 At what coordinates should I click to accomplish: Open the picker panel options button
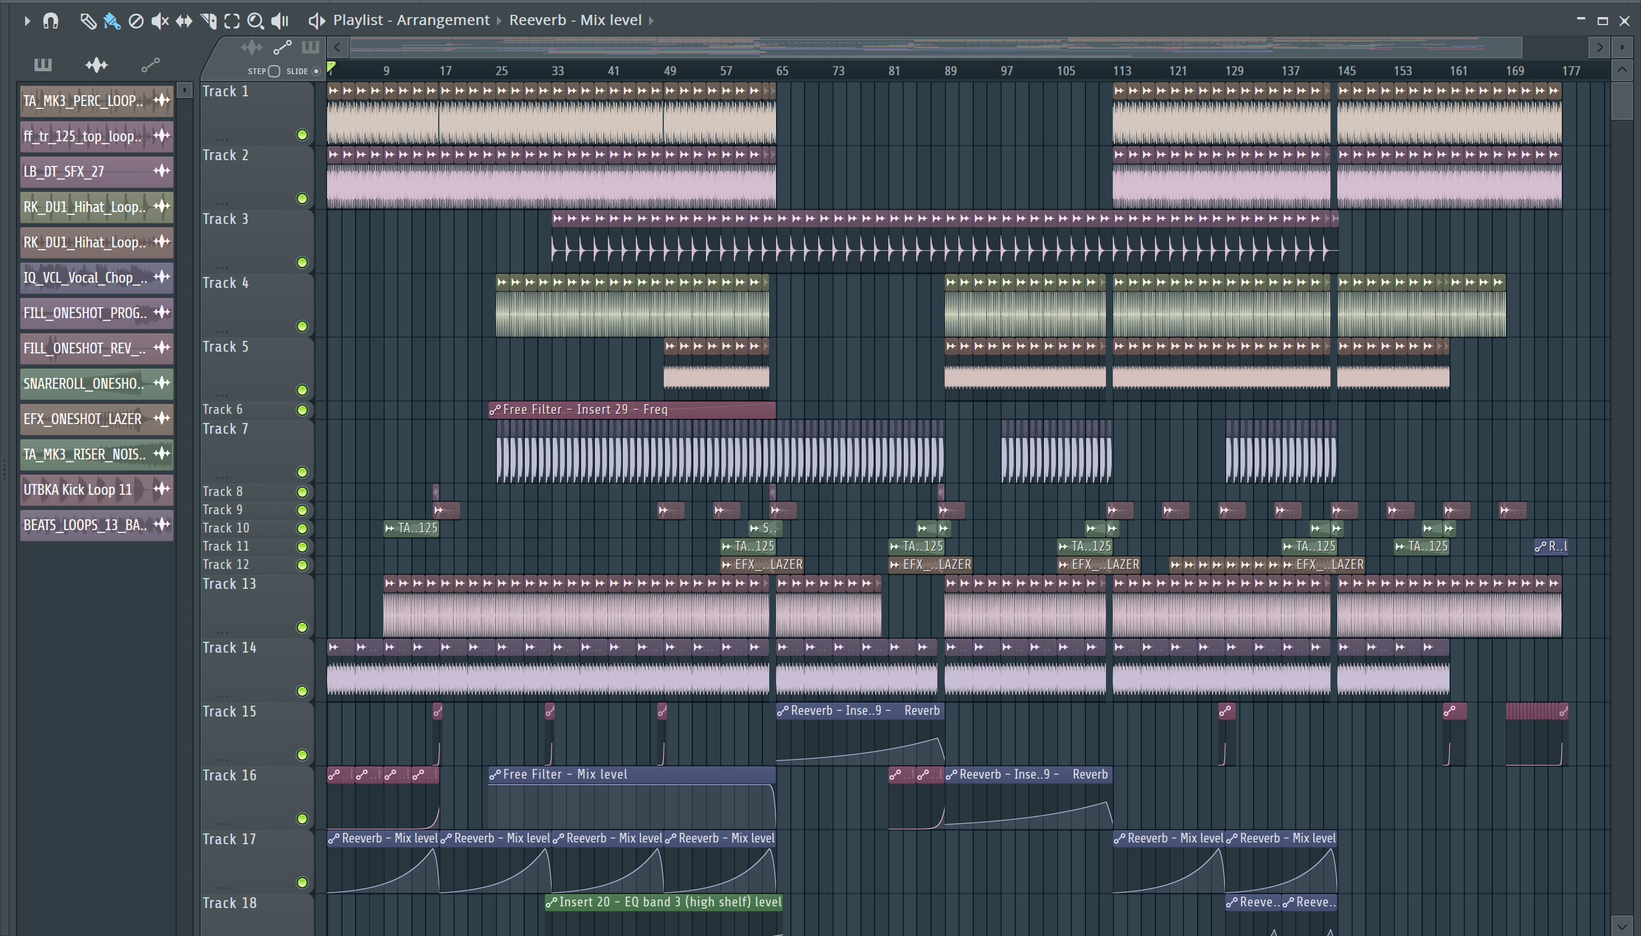[x=185, y=89]
